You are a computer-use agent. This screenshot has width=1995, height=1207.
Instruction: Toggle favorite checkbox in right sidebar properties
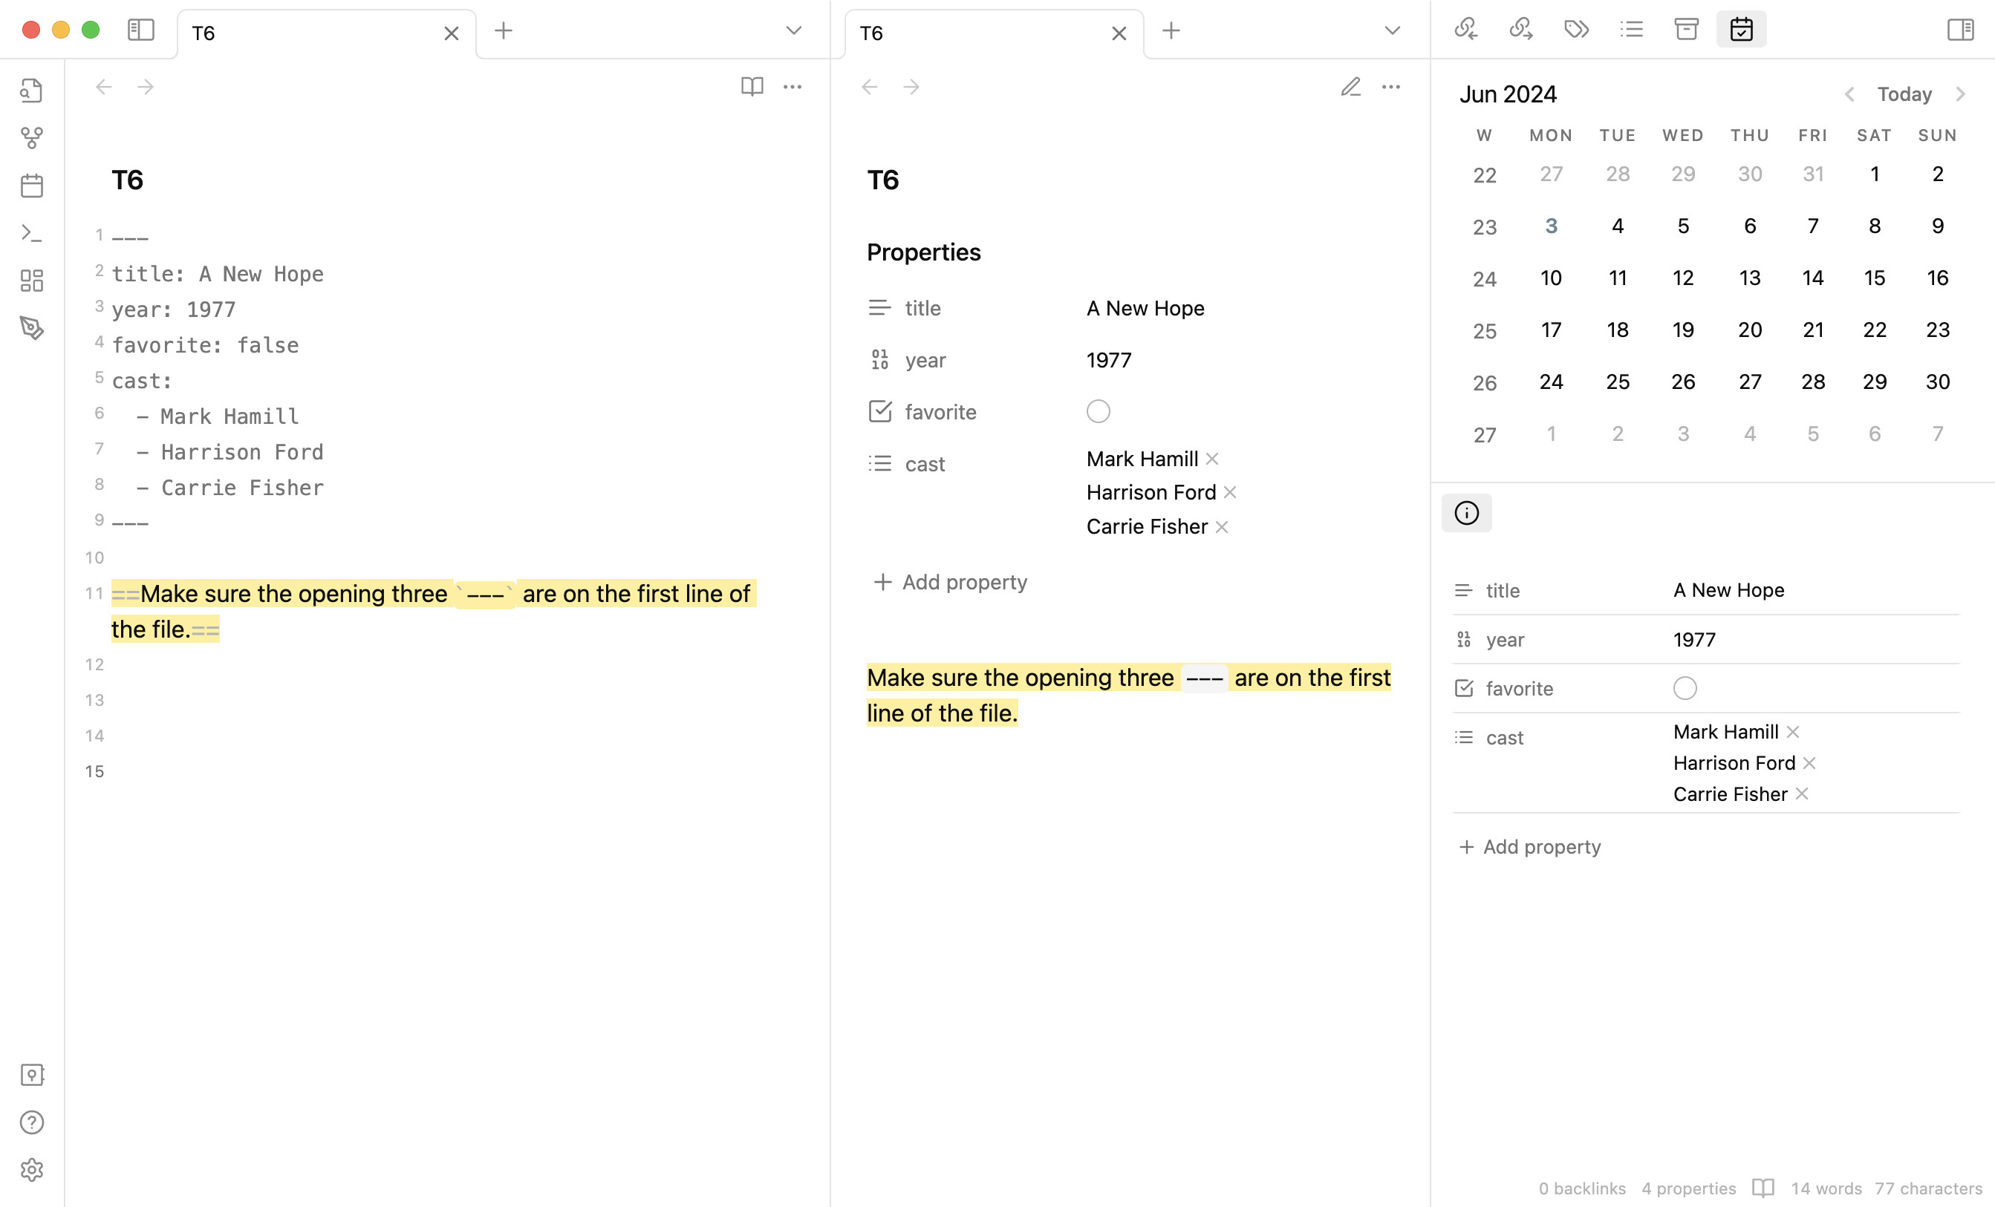point(1685,688)
